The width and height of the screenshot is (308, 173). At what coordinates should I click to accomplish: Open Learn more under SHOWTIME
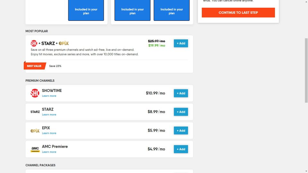click(x=49, y=96)
